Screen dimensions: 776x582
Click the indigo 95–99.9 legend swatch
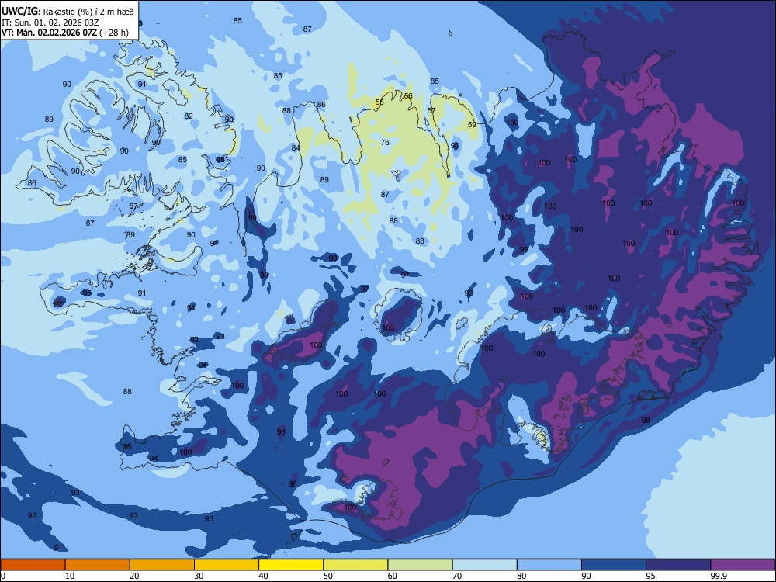[678, 565]
